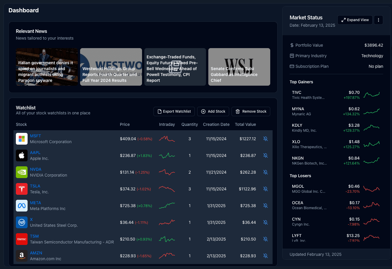
Task: Click the Quantity column header
Action: (x=190, y=124)
